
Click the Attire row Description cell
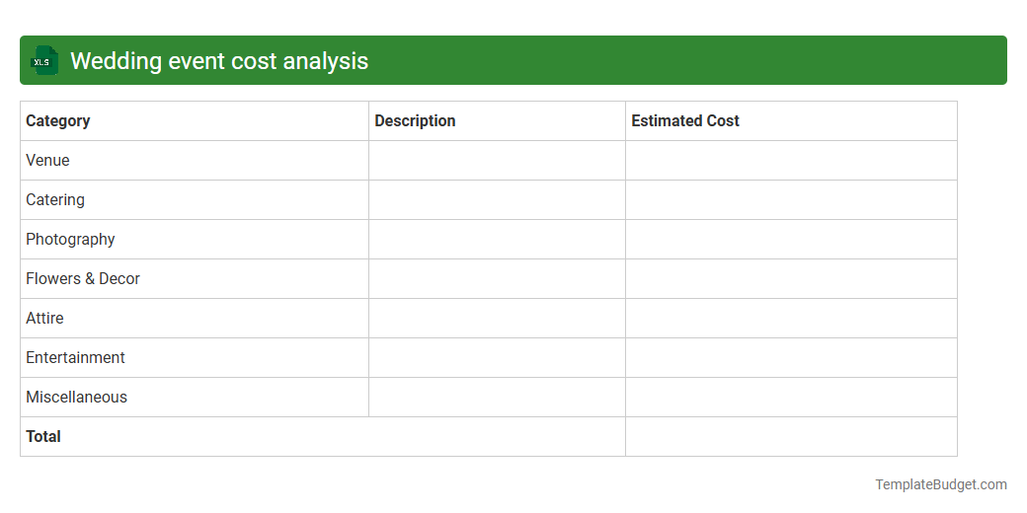(x=497, y=318)
